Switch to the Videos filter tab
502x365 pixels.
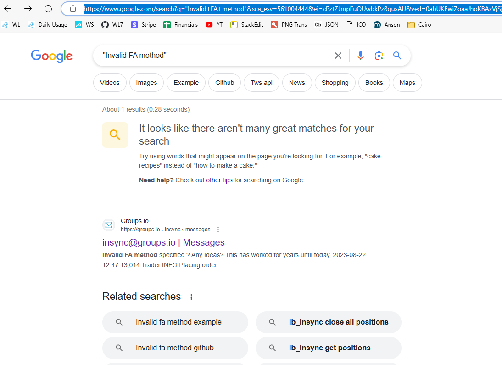point(110,83)
